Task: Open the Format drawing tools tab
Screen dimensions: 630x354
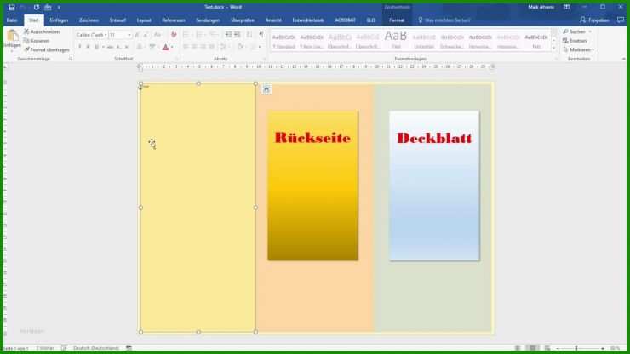Action: 397,20
